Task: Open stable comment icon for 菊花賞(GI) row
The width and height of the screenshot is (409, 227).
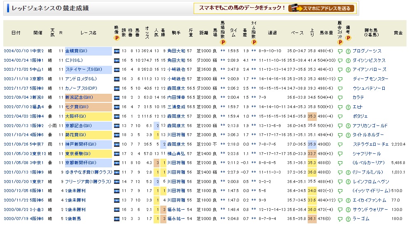Action: tap(340, 134)
